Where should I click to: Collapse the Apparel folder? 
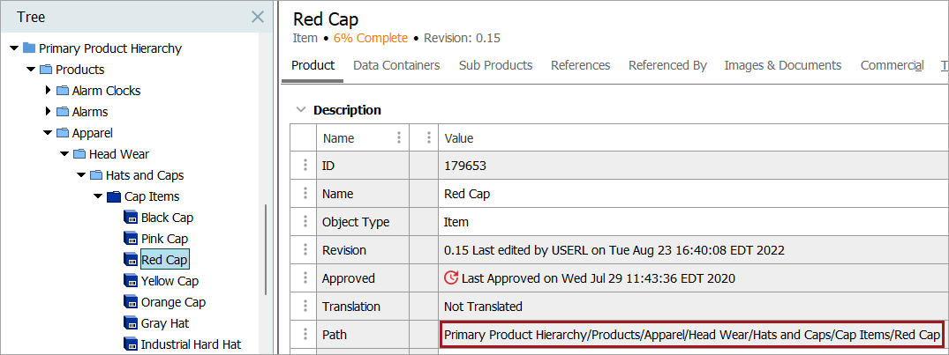[49, 133]
